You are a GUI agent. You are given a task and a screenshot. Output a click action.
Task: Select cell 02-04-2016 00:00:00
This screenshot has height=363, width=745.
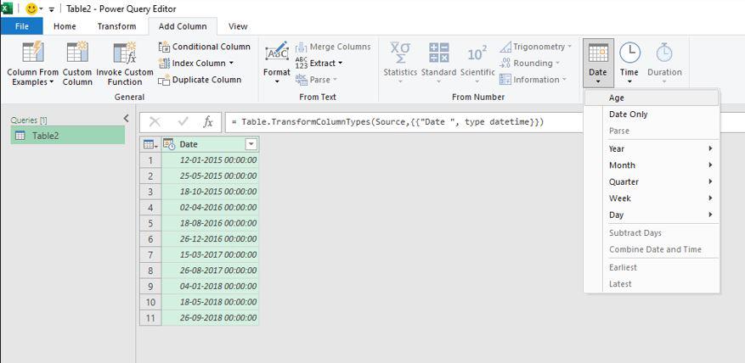210,207
